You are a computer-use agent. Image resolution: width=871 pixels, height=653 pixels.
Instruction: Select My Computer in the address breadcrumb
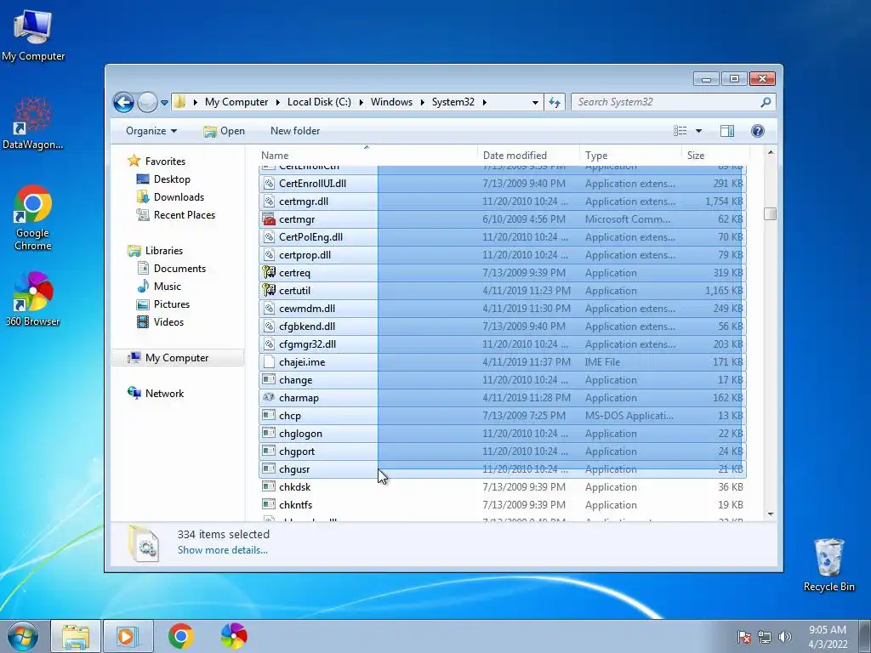pos(236,102)
